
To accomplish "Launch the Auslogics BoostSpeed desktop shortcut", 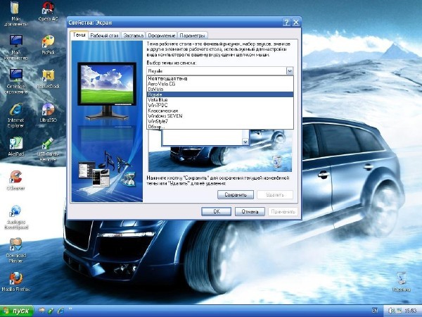I will (16, 217).
